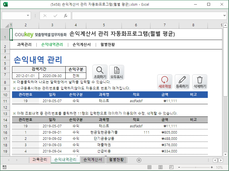Click the formula bar confirm checkmark icon
The image size is (229, 171).
pos(55,16)
